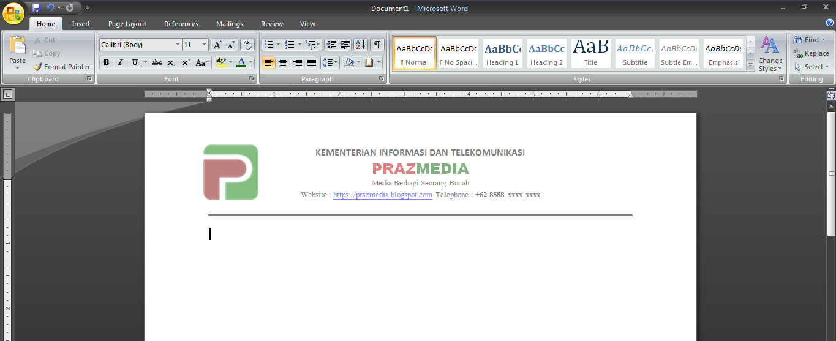Viewport: 836px width, 341px height.
Task: Open prazmedia.blogspot.com hyperlink
Action: (383, 195)
